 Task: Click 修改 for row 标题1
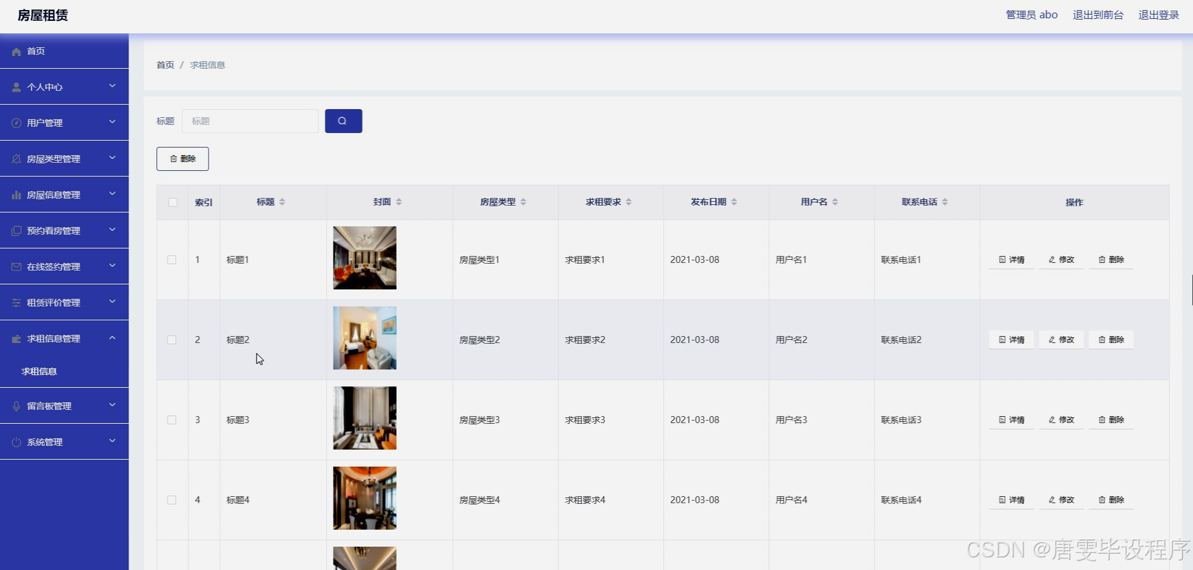1061,260
